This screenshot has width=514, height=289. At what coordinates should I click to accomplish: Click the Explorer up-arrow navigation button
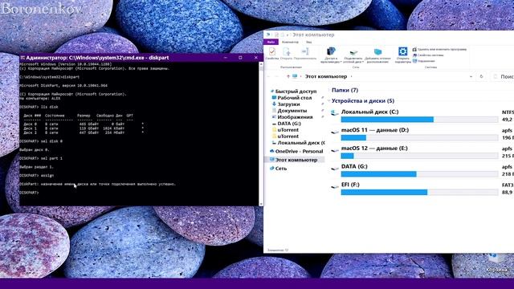coord(288,76)
